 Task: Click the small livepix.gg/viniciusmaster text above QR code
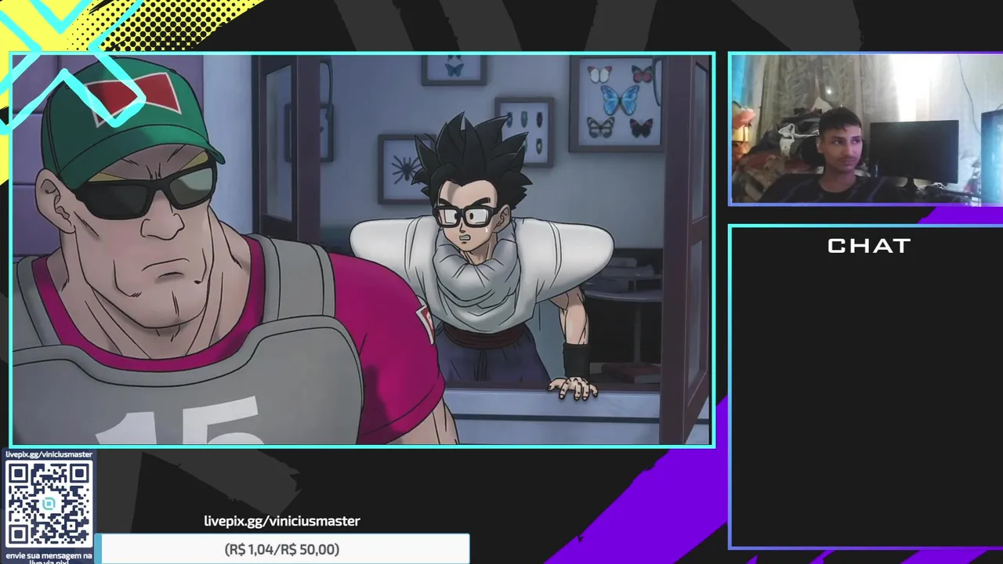click(49, 454)
